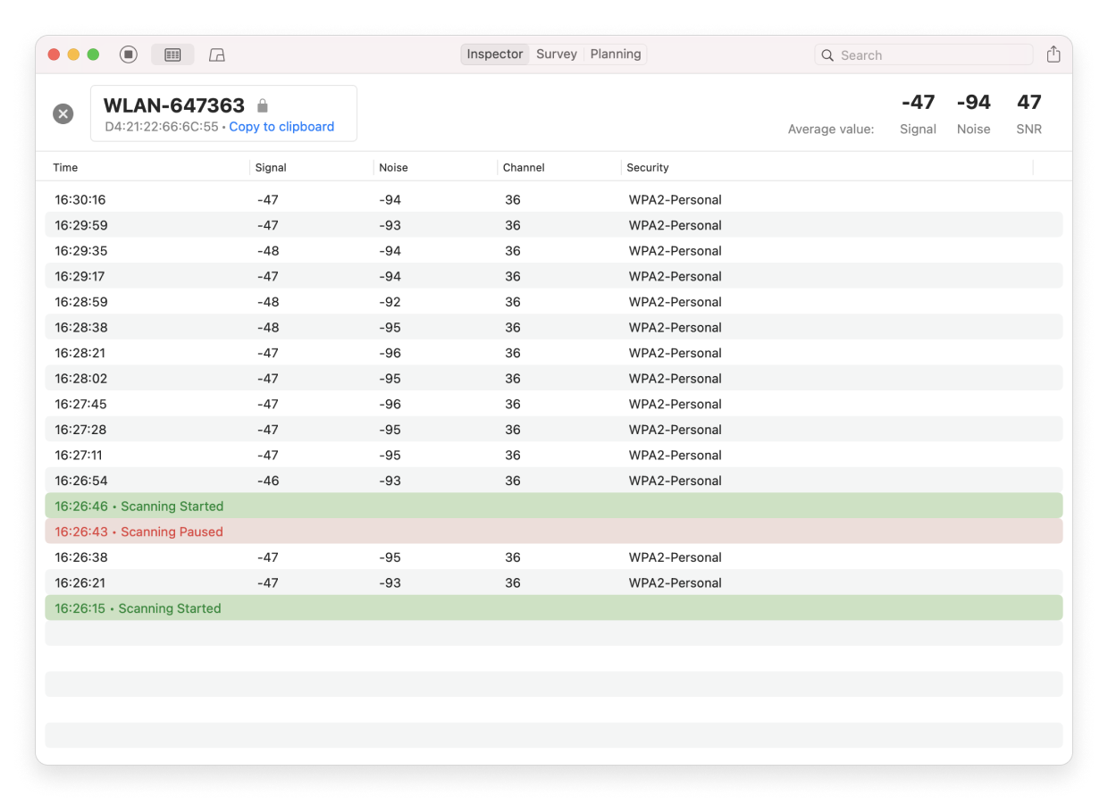Screen dimensions: 1108x804
Task: Click the share icon in toolbar
Action: [x=1053, y=54]
